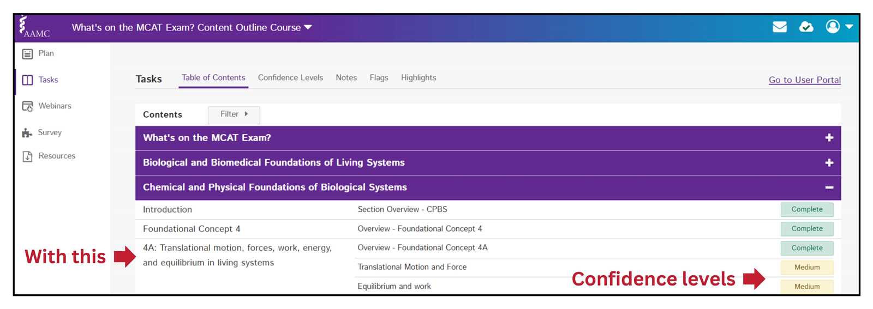Open the course title dropdown
The height and width of the screenshot is (309, 873).
pos(192,27)
